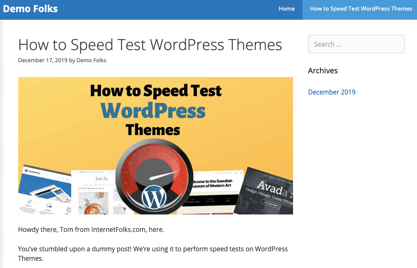Image resolution: width=417 pixels, height=268 pixels.
Task: Click the paragraph starting Howdy there, Tom
Action: click(91, 230)
